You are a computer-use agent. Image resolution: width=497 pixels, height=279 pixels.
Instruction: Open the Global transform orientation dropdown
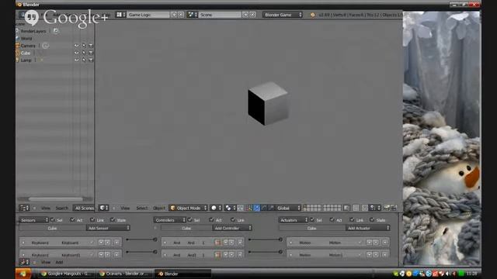click(288, 208)
